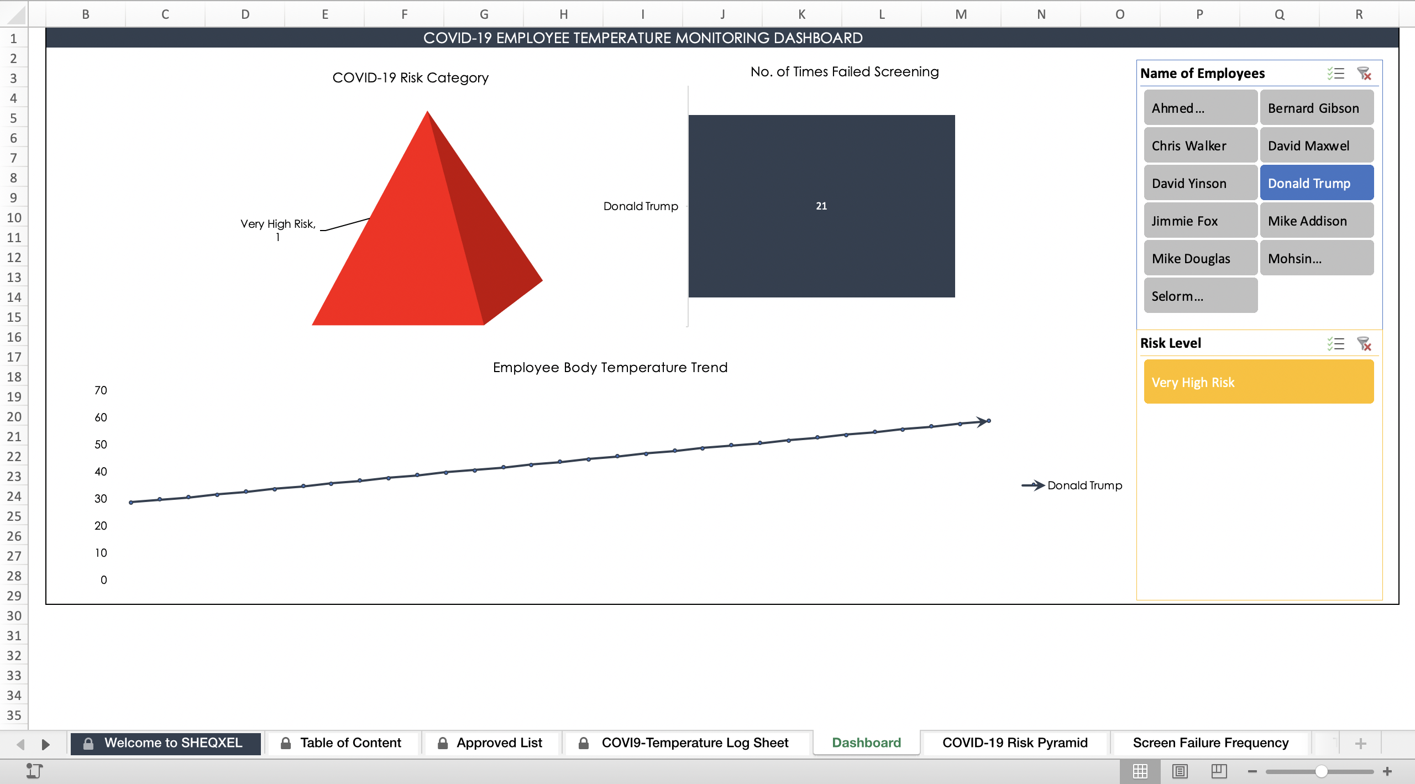Select David Yinson slicer item
Viewport: 1415px width, 784px height.
point(1201,183)
